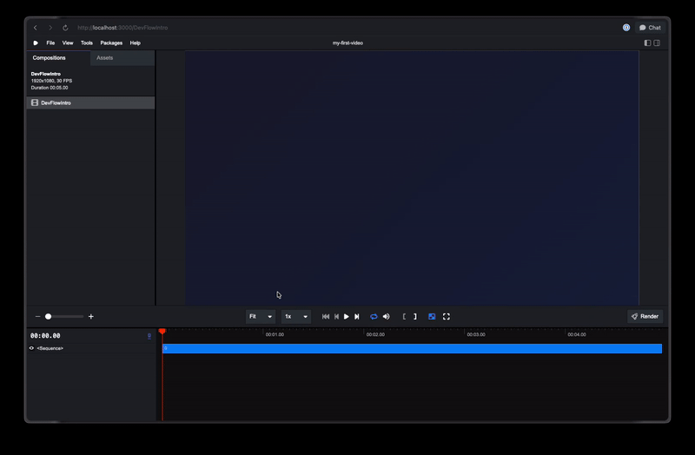
Task: Click the timeline zoom slider handle
Action: coord(49,316)
